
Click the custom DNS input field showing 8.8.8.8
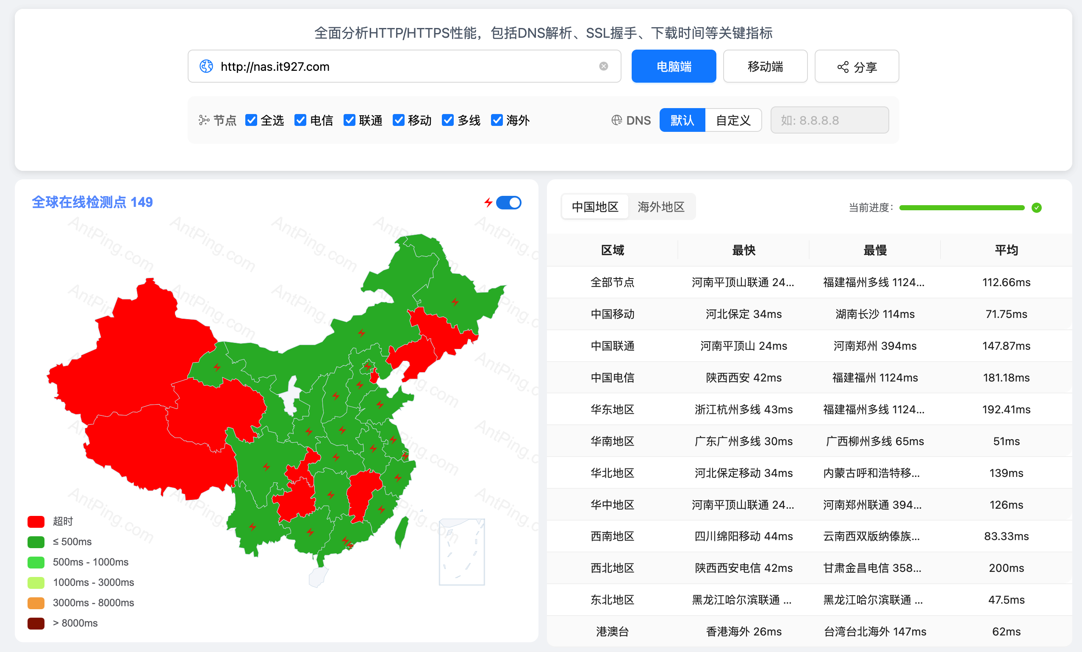(829, 120)
